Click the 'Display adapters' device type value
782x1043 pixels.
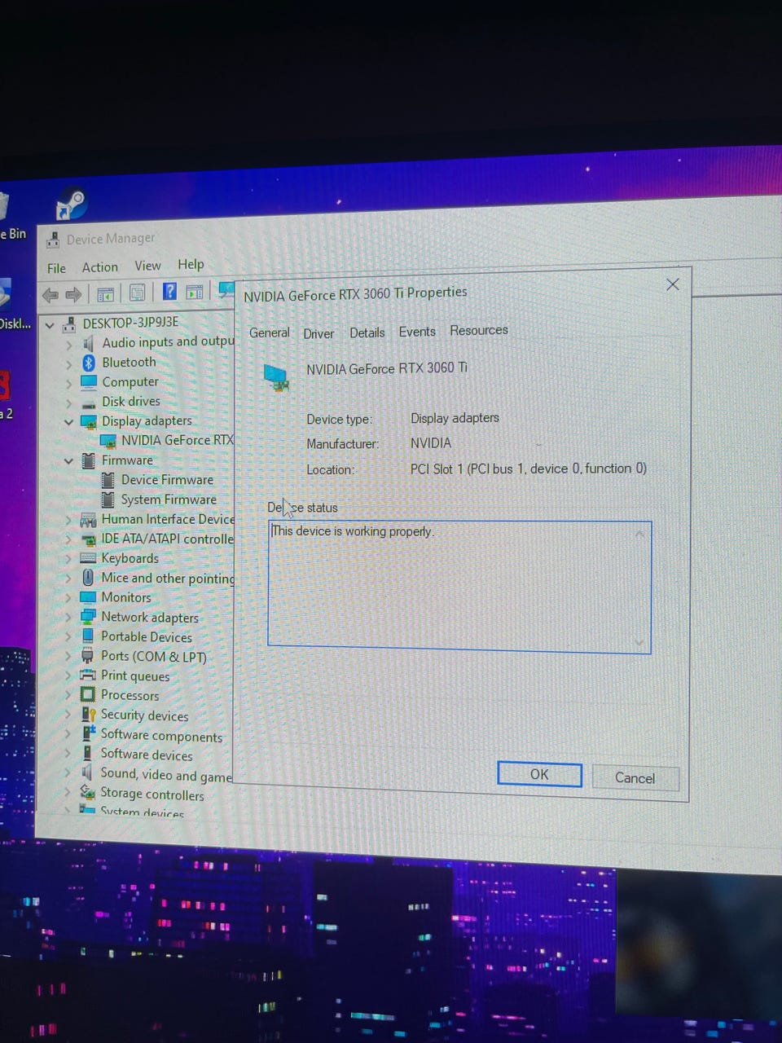455,418
